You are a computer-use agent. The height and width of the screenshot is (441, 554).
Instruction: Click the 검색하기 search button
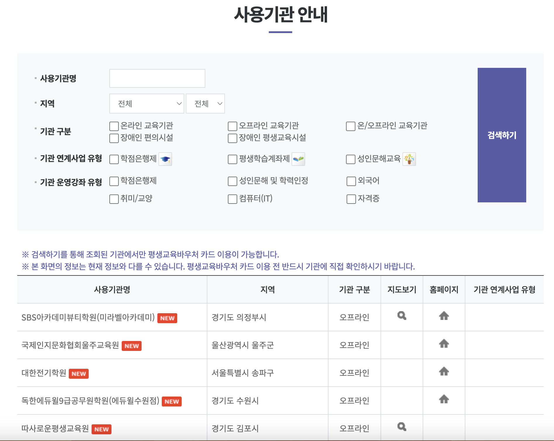[502, 135]
